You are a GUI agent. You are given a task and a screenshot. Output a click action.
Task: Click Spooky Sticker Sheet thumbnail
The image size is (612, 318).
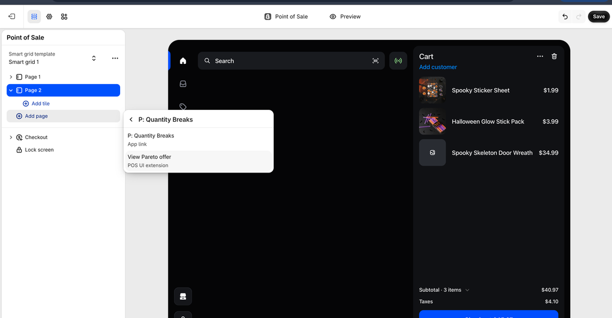(433, 90)
